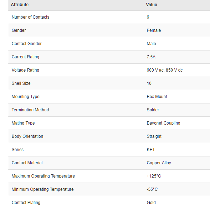The width and height of the screenshot is (210, 208).
Task: Select the Termination Method label
Action: pyautogui.click(x=30, y=110)
